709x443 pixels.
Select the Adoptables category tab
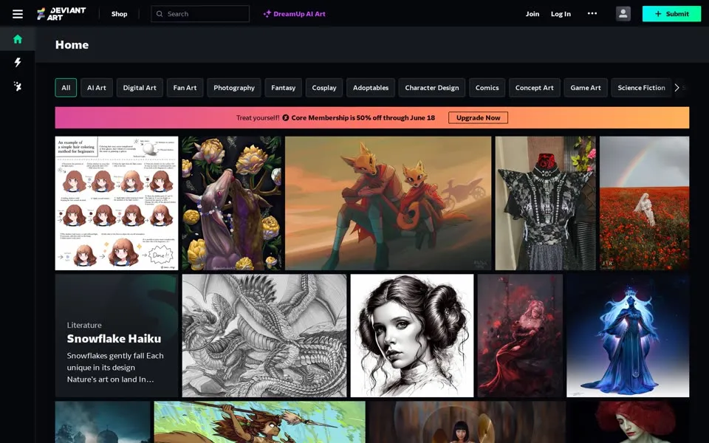tap(371, 88)
